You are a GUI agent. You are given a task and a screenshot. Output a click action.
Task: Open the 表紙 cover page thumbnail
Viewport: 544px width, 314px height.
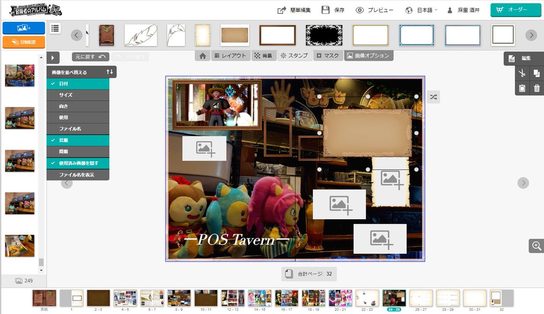[44, 299]
